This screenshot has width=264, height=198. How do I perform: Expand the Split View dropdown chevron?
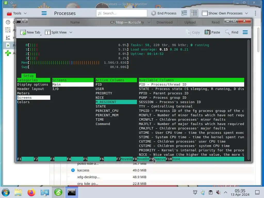pos(71,32)
